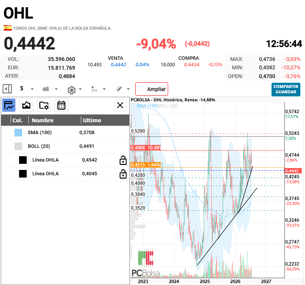
Task: Sort by the Col. column header
Action: point(17,120)
